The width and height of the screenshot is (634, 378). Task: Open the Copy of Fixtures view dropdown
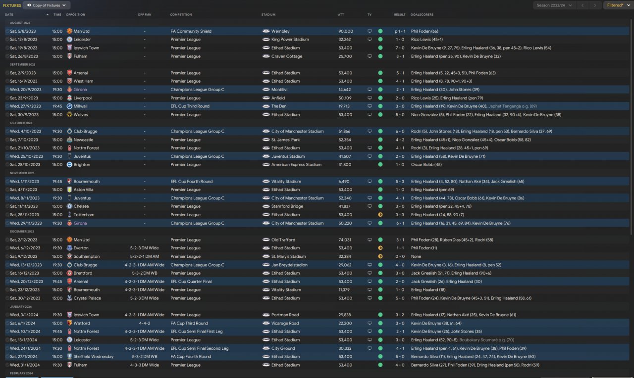tap(47, 5)
